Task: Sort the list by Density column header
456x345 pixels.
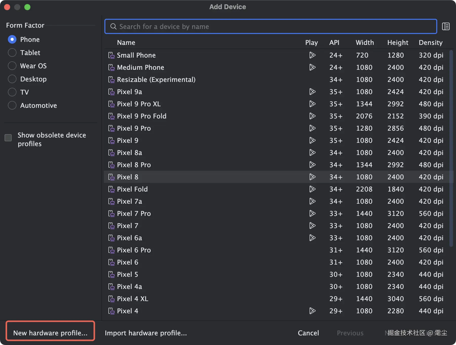Action: click(430, 43)
